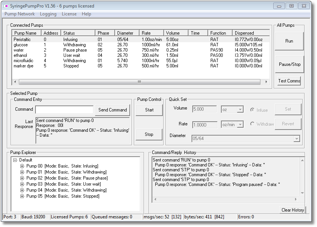317x227 pixels.
Task: Click the Volume column header
Action: click(176, 33)
